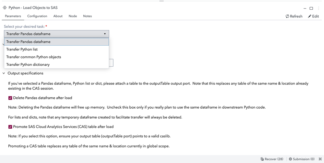Go to the About tab

58,16
